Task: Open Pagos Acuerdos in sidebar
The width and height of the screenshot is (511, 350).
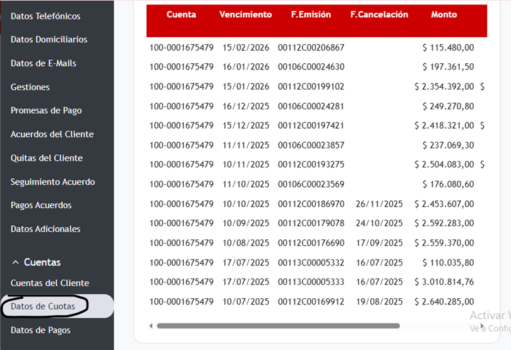Action: click(41, 205)
